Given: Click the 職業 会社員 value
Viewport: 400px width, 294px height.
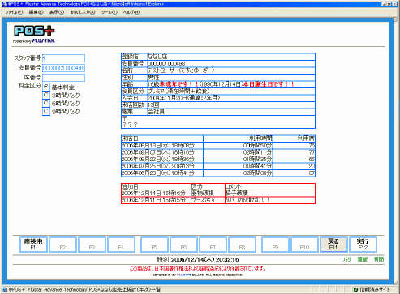Looking at the screenshot, I should [x=156, y=112].
